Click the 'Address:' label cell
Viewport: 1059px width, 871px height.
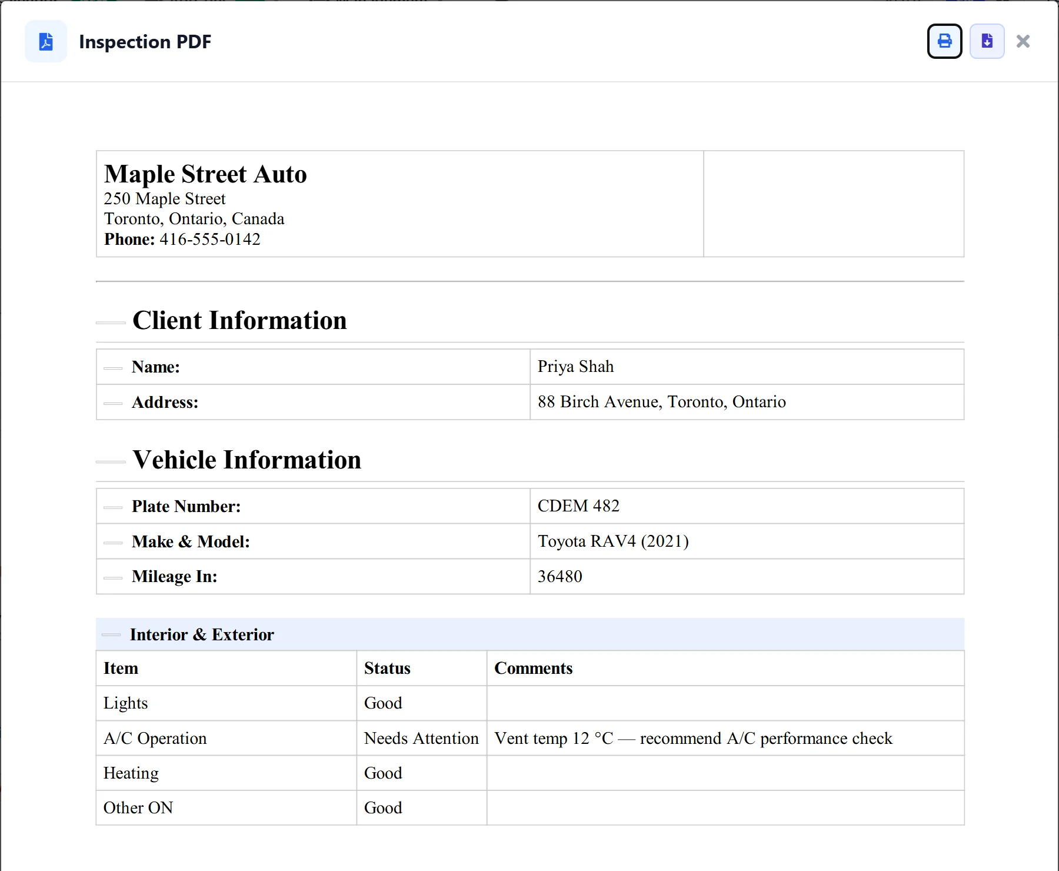tap(313, 402)
